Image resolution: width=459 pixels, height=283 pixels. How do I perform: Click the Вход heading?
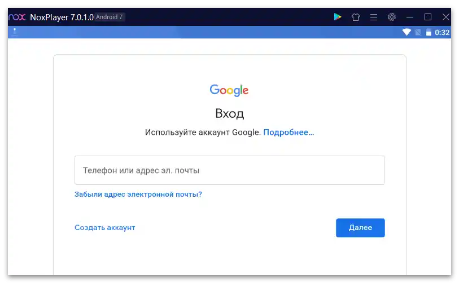pos(229,113)
